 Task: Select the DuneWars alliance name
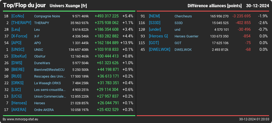[42, 63]
